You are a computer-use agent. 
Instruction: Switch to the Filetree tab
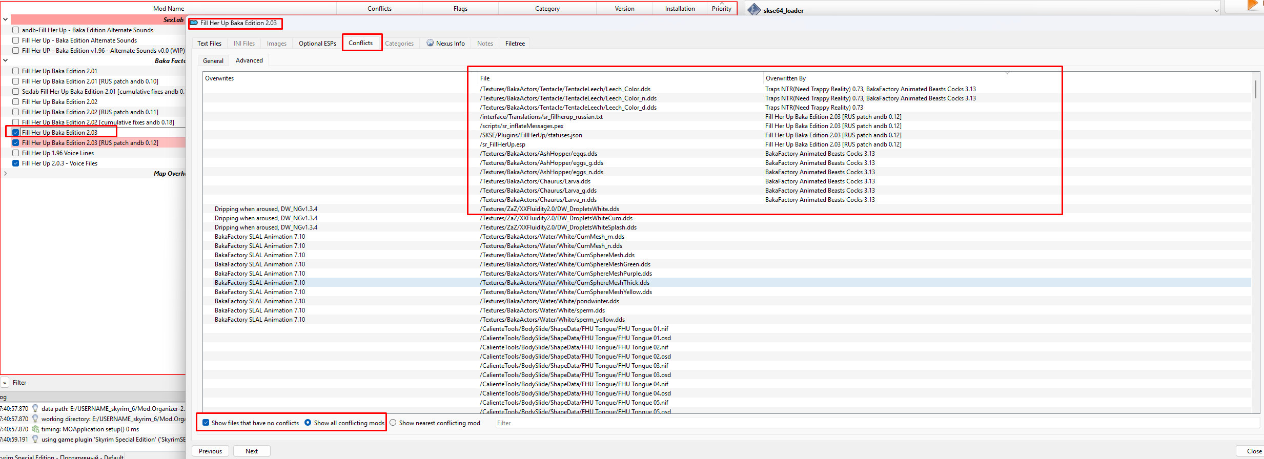tap(515, 44)
